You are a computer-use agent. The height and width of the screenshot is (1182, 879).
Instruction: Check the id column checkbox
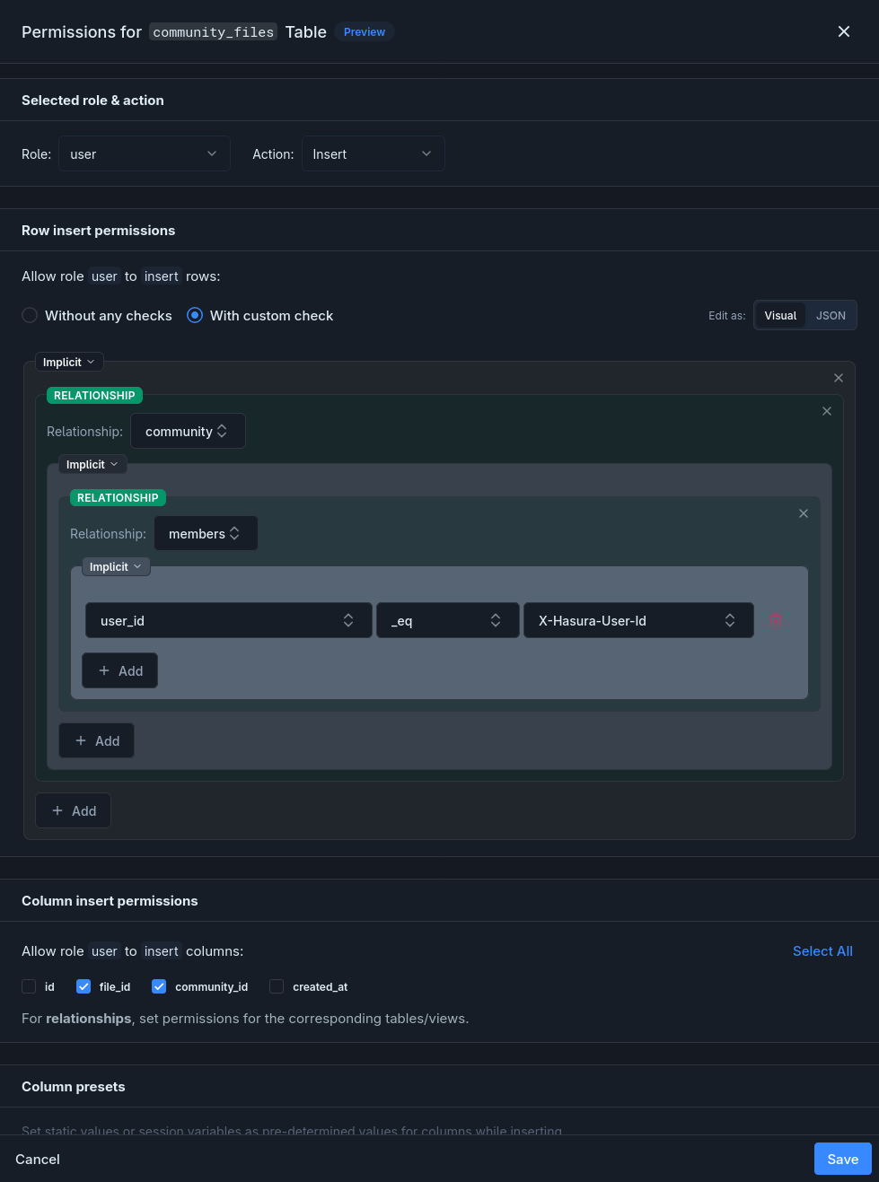29,986
